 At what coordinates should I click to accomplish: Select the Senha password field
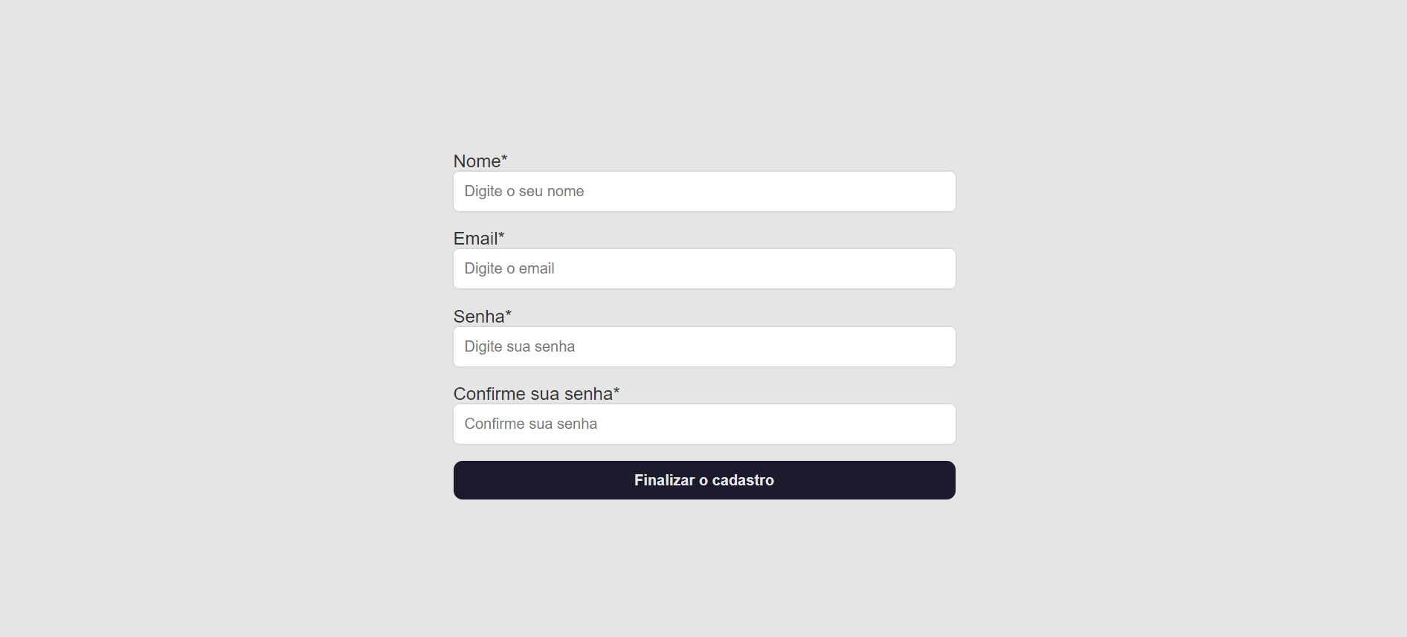pyautogui.click(x=703, y=346)
